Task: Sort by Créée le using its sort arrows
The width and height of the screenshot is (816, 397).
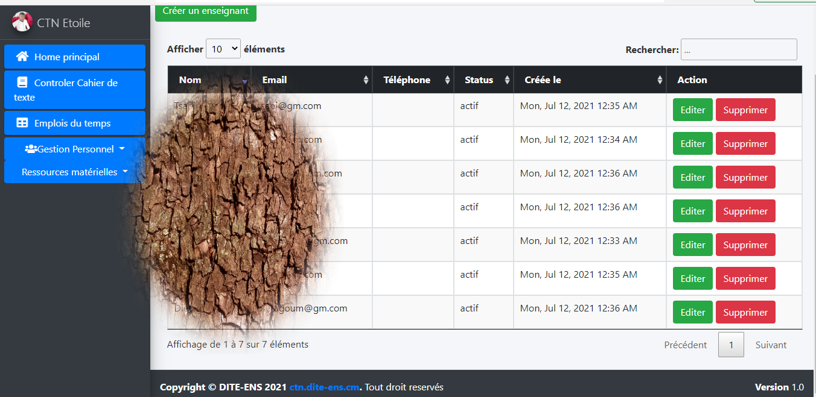Action: 660,80
